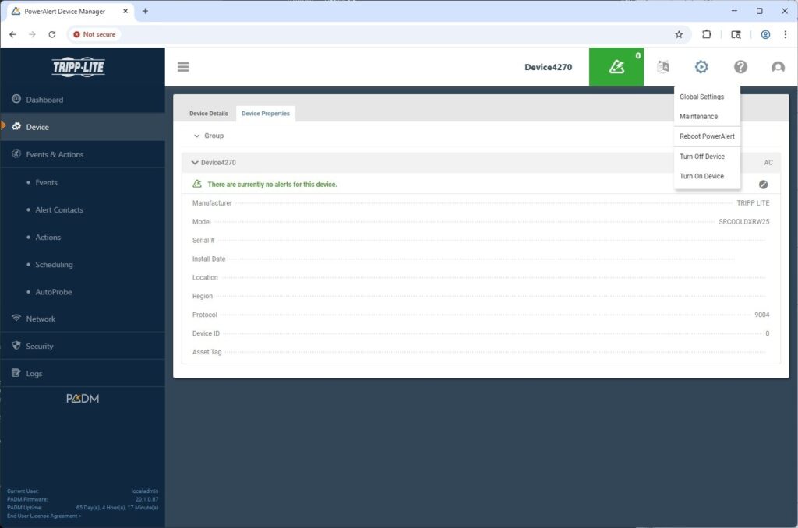798x528 pixels.
Task: Click the settings gear icon
Action: pos(701,67)
